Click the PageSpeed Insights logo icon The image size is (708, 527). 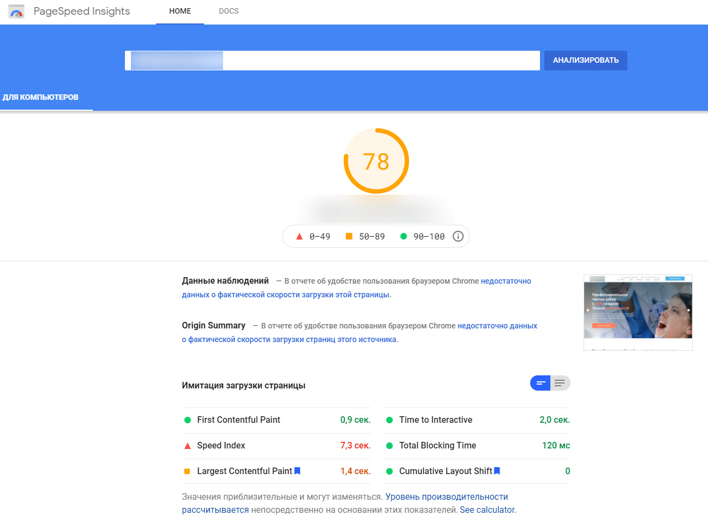(16, 11)
